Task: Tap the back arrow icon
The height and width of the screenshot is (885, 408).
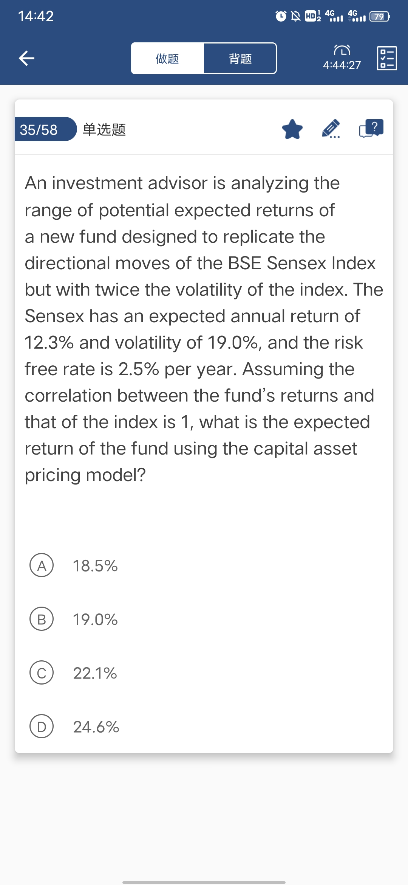Action: pyautogui.click(x=26, y=58)
